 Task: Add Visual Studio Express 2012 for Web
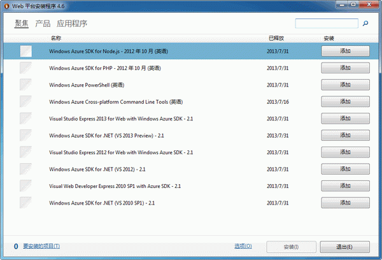click(x=346, y=152)
